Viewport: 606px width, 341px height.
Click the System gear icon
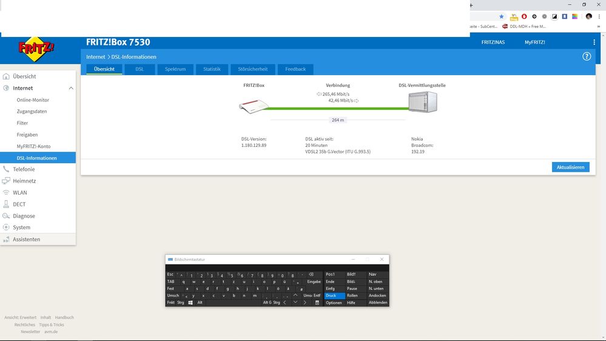(x=6, y=228)
